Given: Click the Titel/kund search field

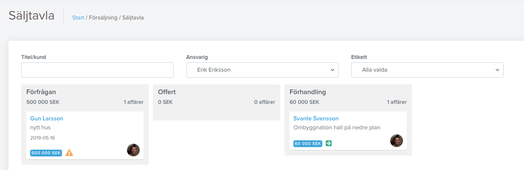Looking at the screenshot, I should pyautogui.click(x=97, y=70).
